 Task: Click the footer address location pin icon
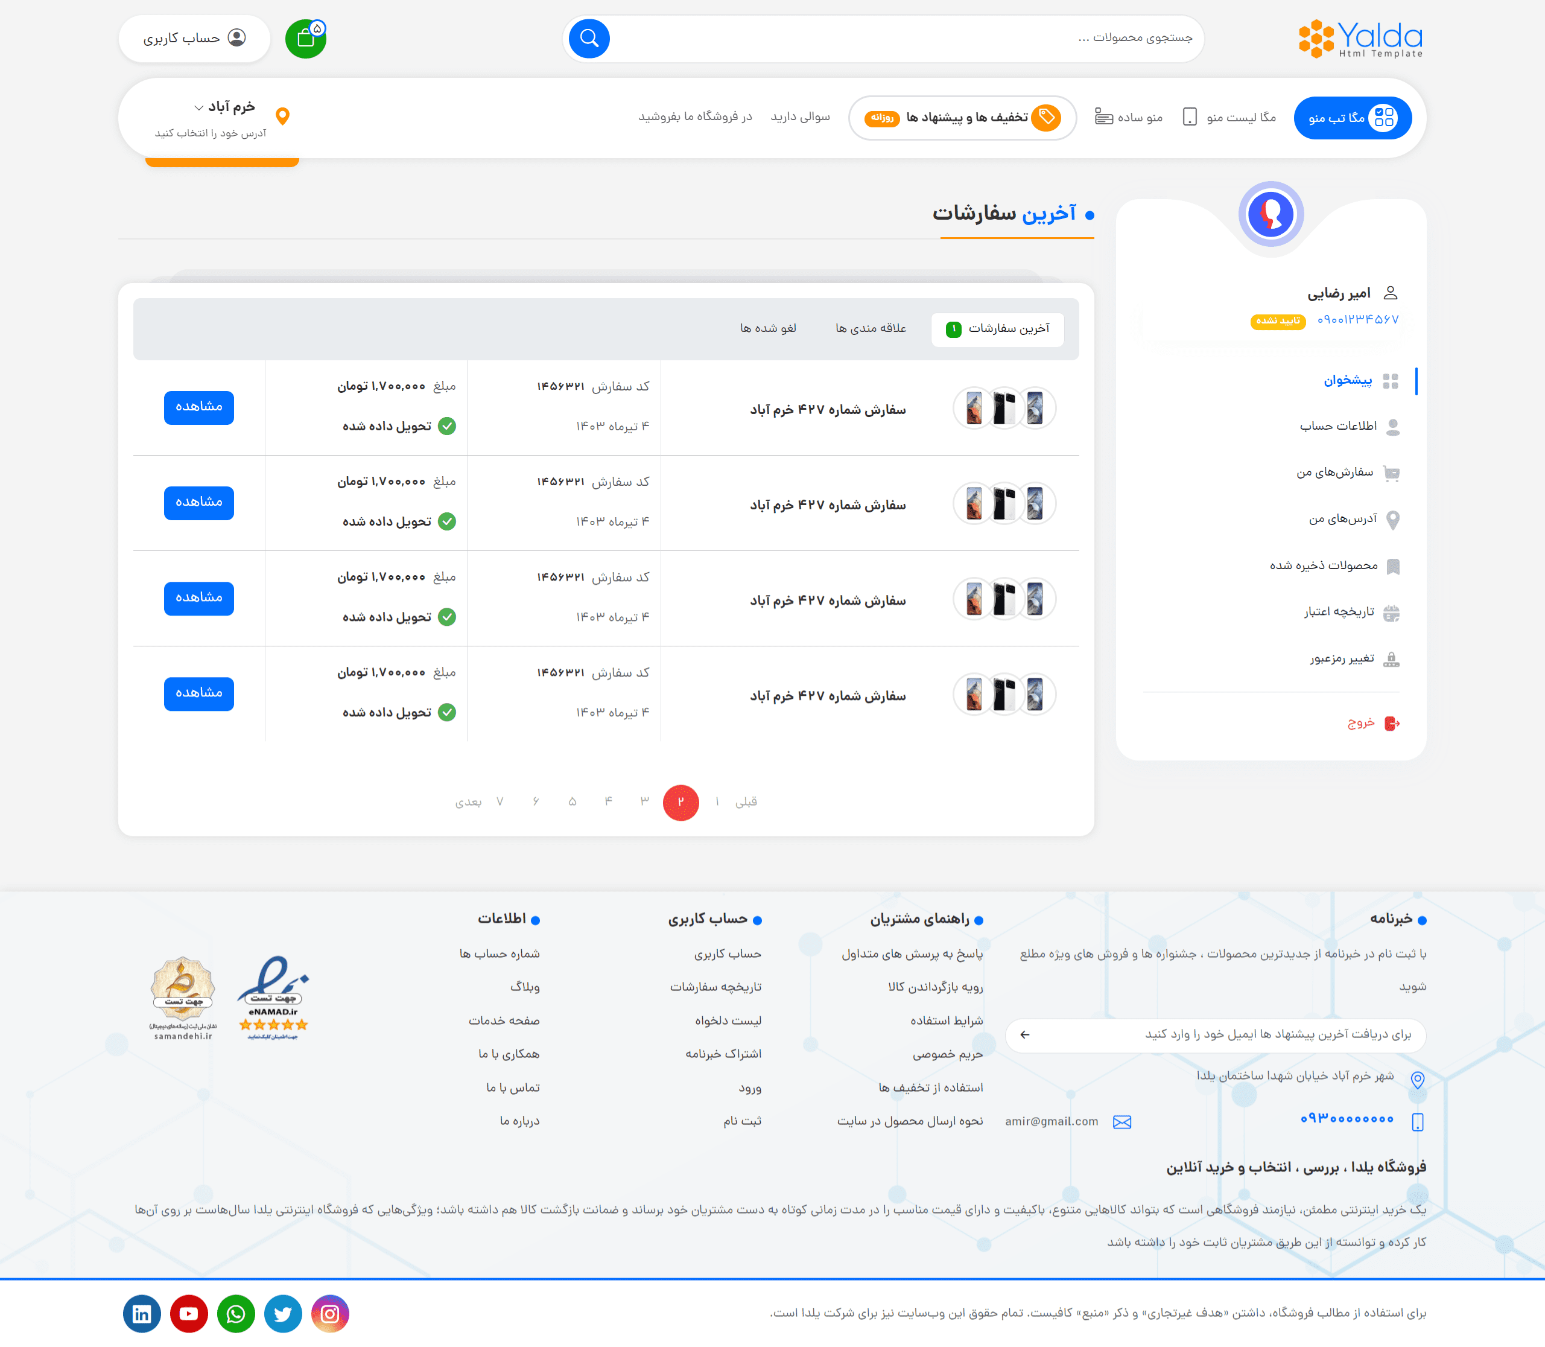(1417, 1080)
